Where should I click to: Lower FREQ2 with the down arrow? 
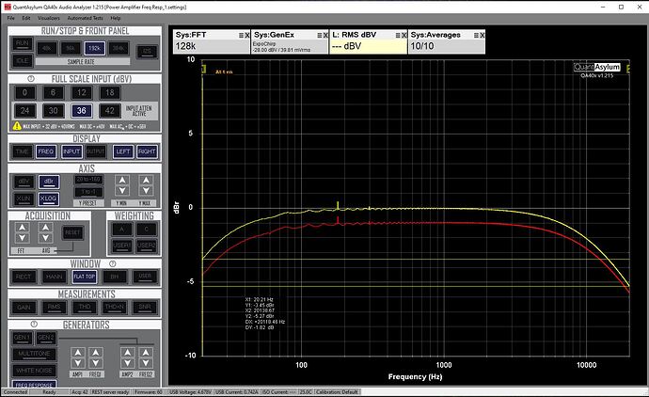146,363
